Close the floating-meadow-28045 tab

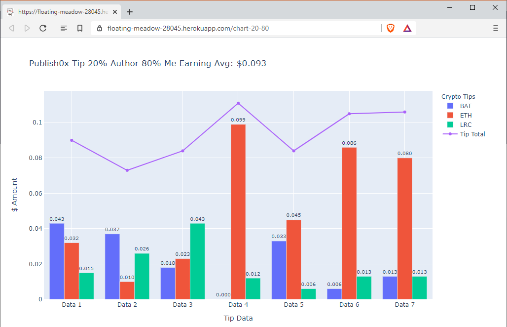coord(115,12)
